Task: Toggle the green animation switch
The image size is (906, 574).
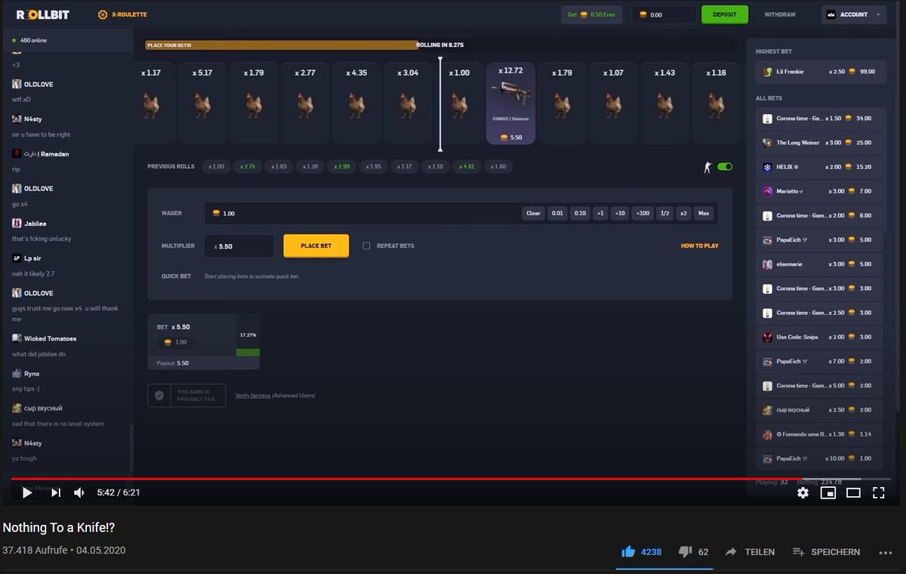Action: click(x=725, y=167)
